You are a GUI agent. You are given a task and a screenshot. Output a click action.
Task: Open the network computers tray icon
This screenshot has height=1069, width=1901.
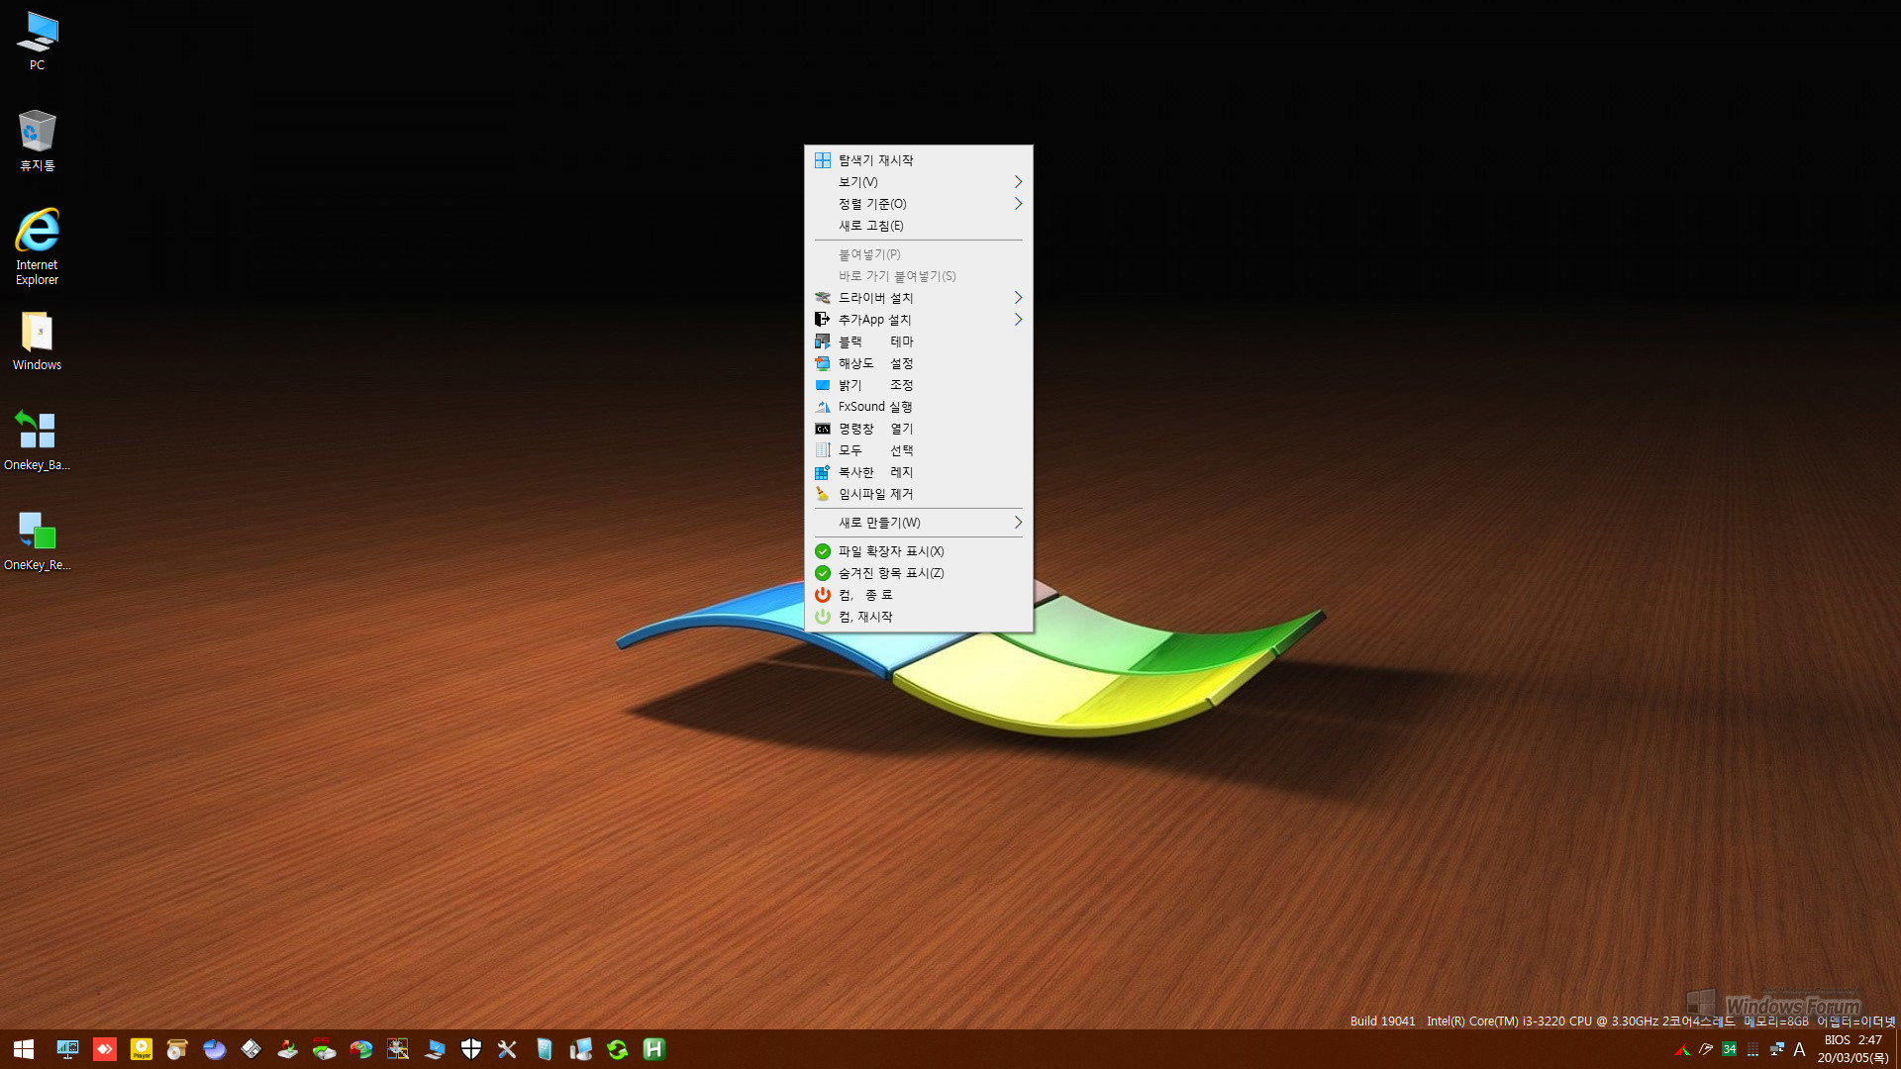(1777, 1050)
